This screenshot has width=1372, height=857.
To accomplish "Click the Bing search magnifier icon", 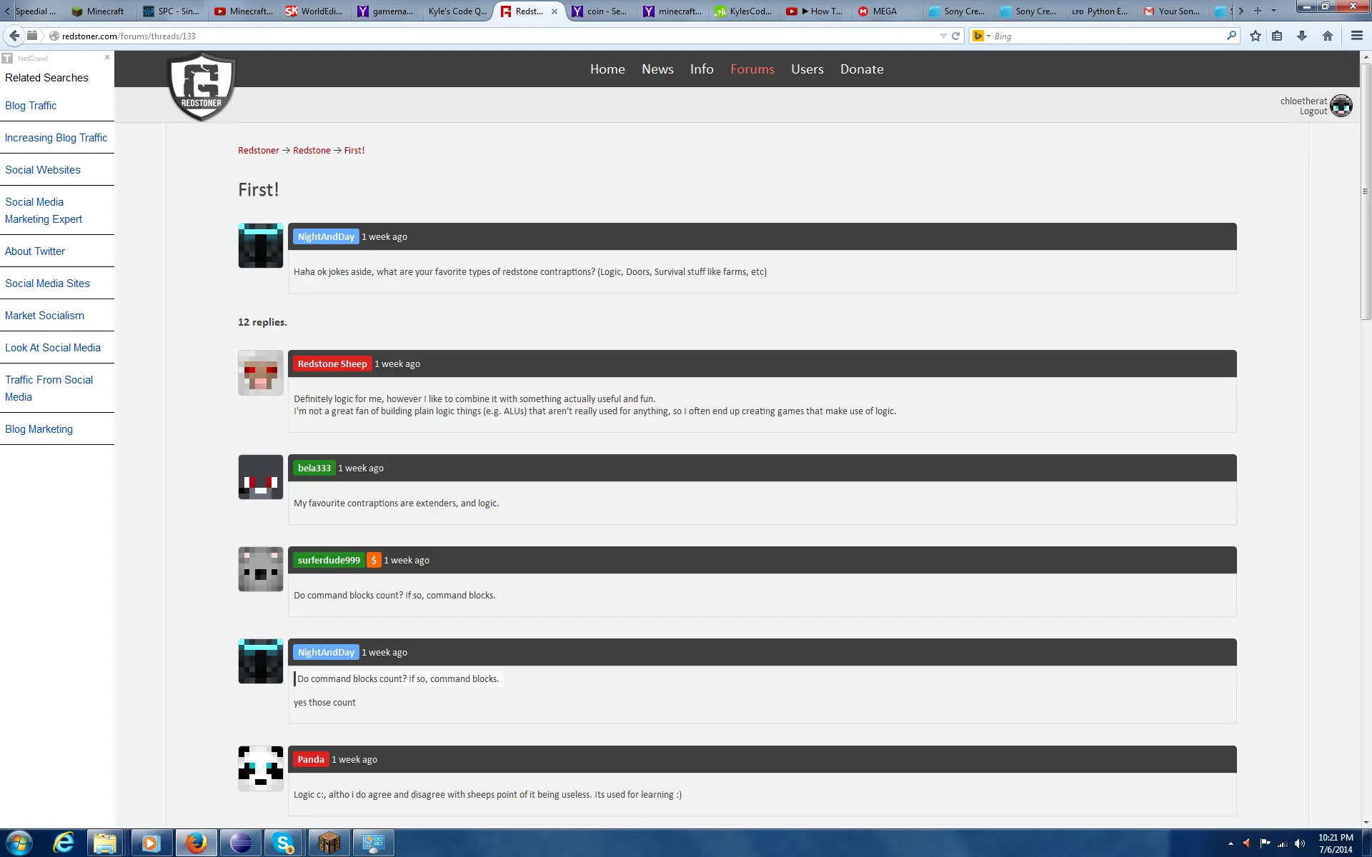I will [1231, 36].
